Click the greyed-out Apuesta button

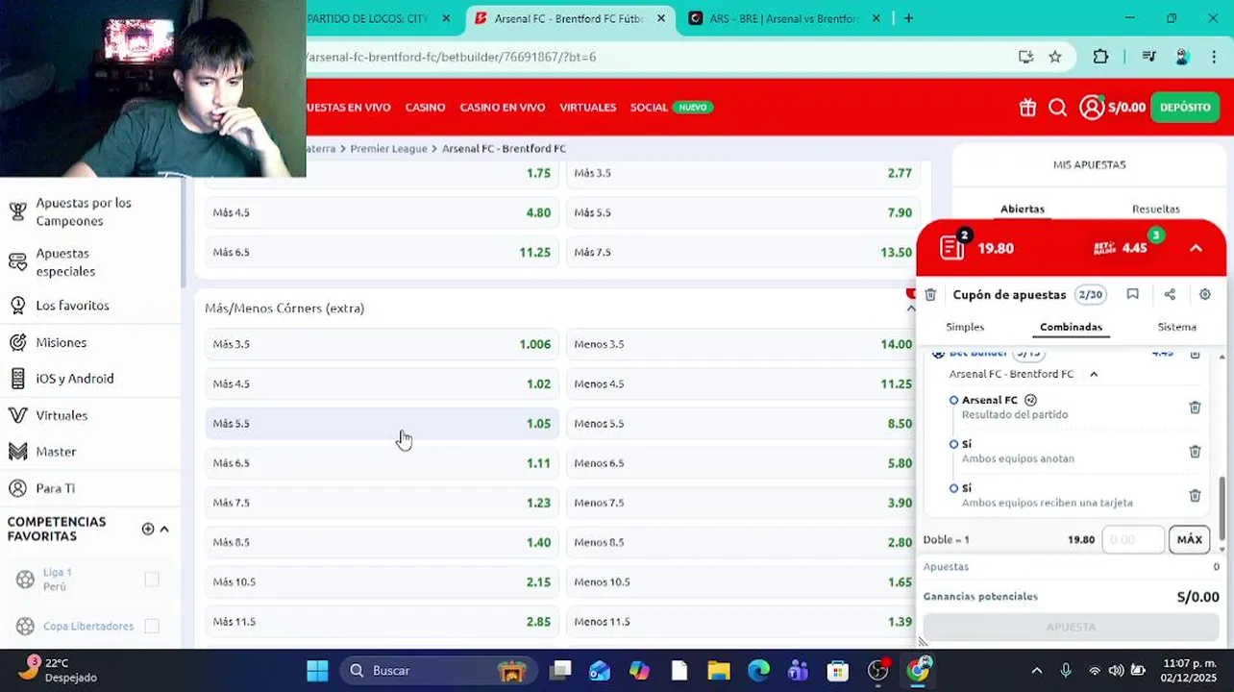(1071, 627)
